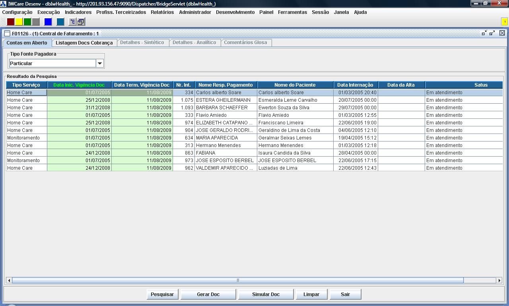Click patient name Geraldino de Lima da Costa

[x=289, y=130]
